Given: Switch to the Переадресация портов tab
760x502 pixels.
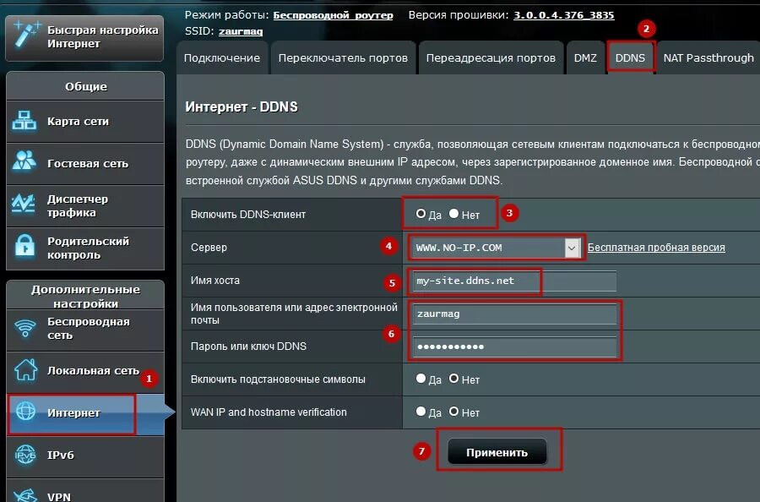Looking at the screenshot, I should tap(491, 57).
